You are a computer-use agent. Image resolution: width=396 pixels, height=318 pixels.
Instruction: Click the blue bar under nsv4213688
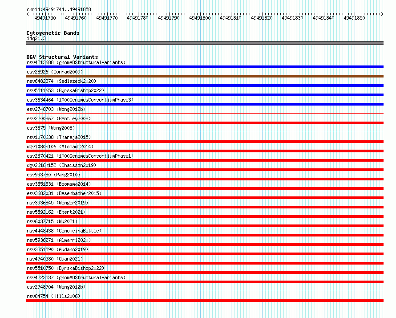pyautogui.click(x=205, y=67)
